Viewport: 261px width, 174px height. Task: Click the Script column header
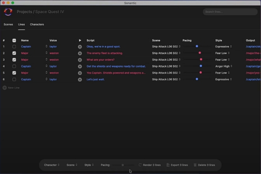coord(91,40)
